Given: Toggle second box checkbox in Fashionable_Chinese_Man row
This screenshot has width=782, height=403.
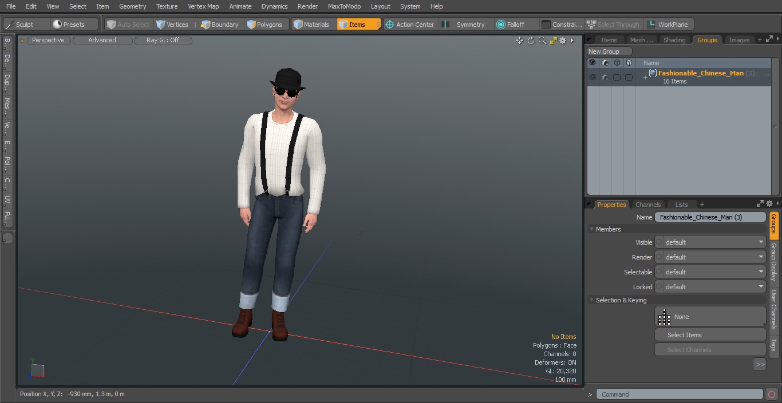Looking at the screenshot, I should 629,77.
